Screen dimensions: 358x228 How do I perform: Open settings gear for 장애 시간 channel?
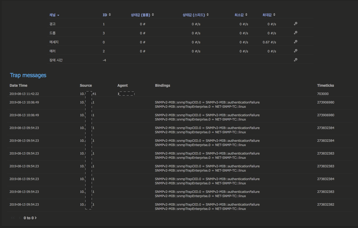tap(295, 60)
